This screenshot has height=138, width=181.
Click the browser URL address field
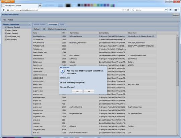pyautogui.click(x=65, y=10)
